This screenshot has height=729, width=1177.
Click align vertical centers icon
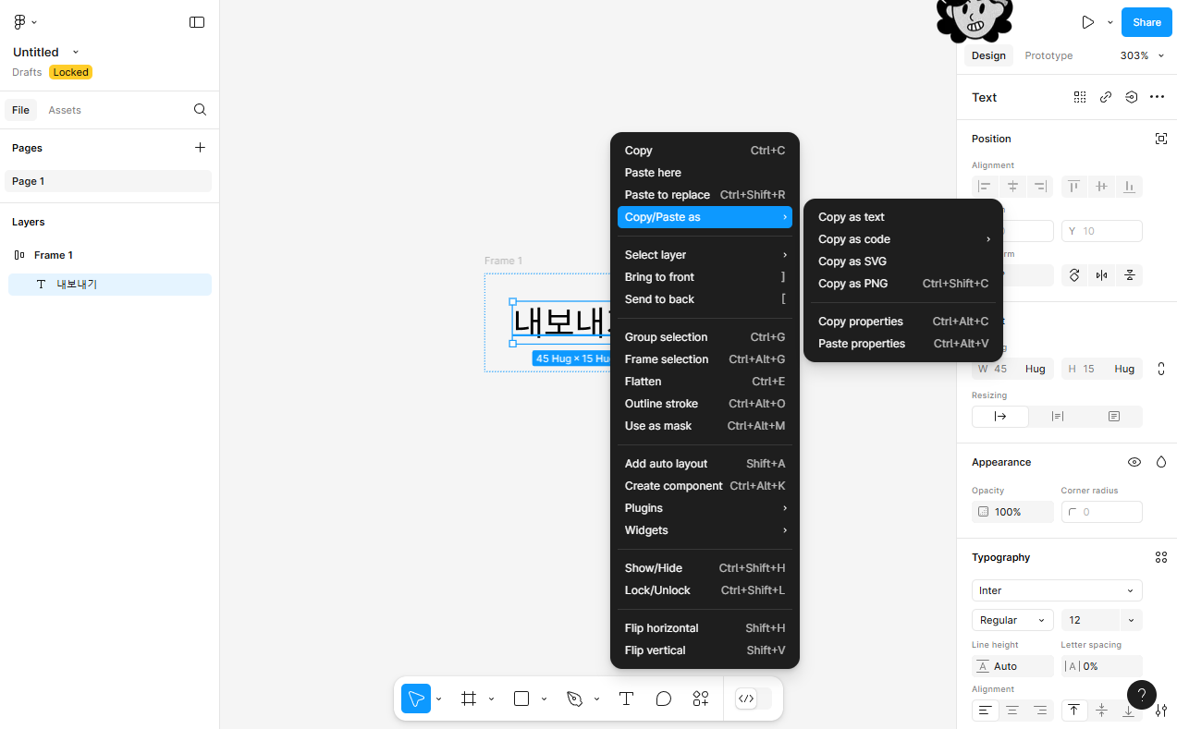pos(1101,187)
